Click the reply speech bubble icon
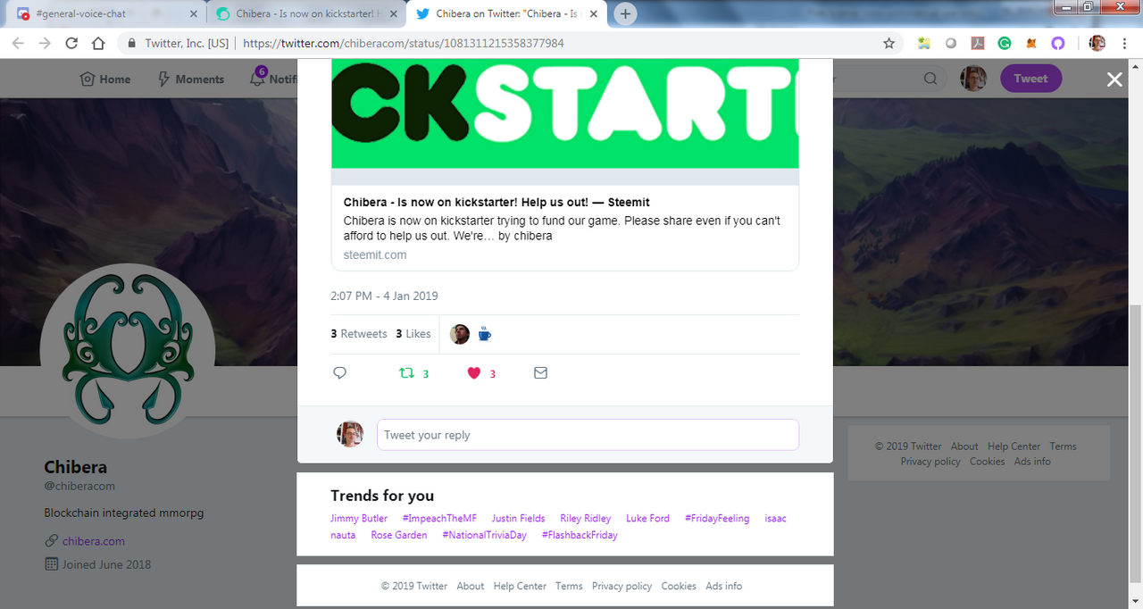 click(339, 373)
